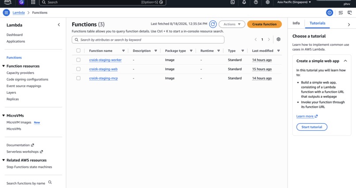Image resolution: width=356 pixels, height=188 pixels.
Task: Select checkbox for craizk-staging-web
Action: pyautogui.click(x=78, y=69)
